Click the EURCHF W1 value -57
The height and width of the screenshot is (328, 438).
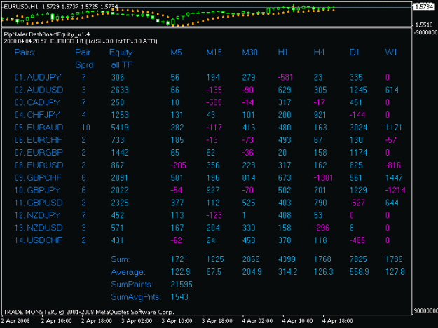pyautogui.click(x=391, y=140)
